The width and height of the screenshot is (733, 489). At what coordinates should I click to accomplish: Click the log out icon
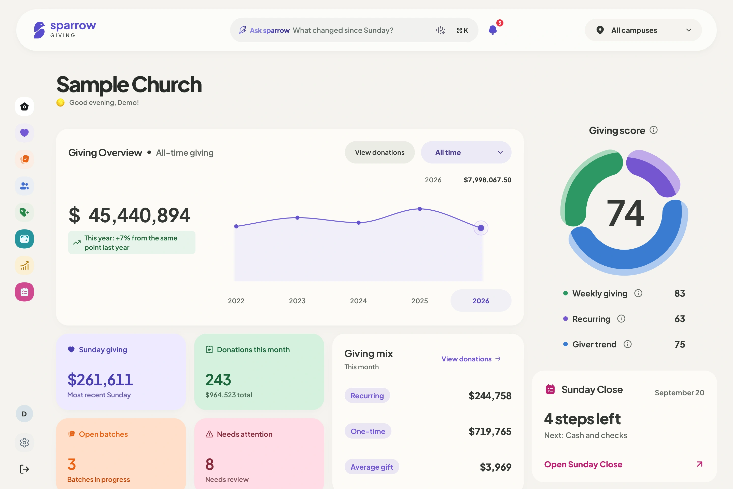24,469
